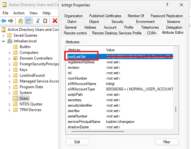The image size is (191, 149).
Task: Collapse the infoalias.local domain node
Action: (x=3, y=41)
